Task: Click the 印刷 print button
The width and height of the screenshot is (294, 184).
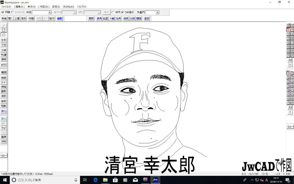Action: (31, 18)
